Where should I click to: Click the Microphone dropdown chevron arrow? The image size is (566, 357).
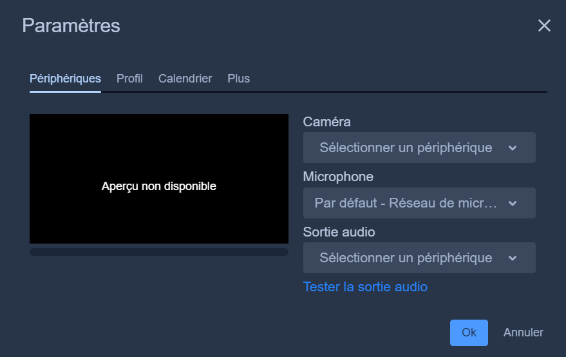(513, 203)
